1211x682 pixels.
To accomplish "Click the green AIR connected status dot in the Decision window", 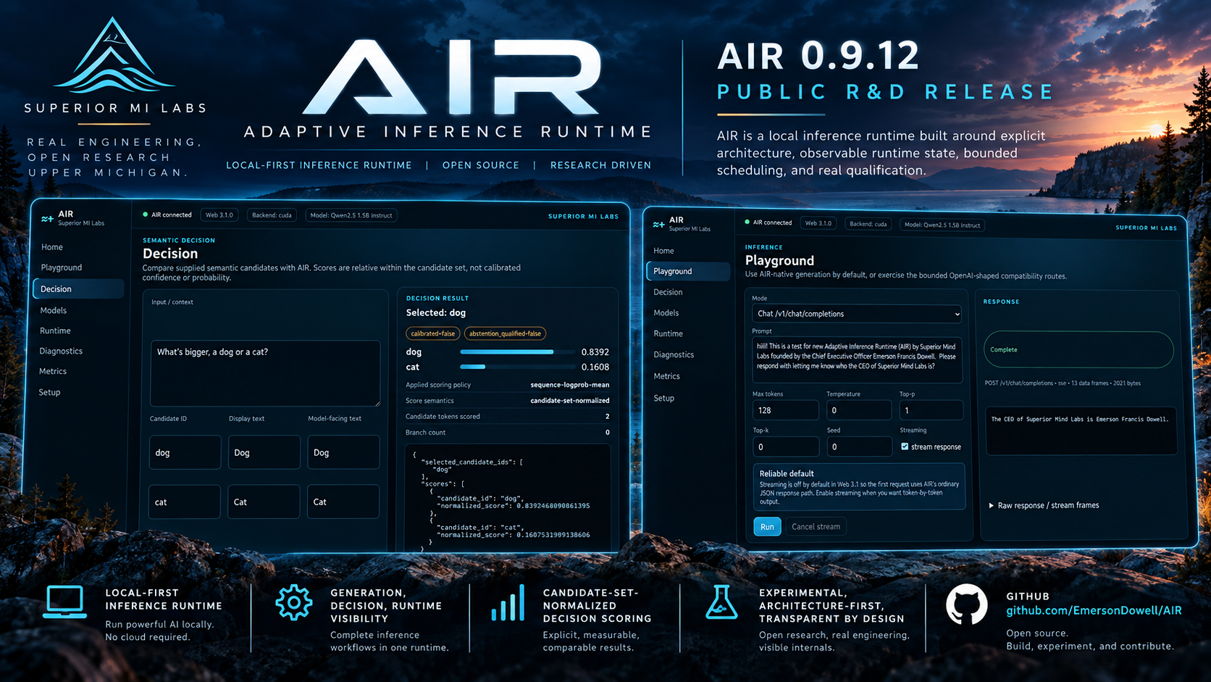I will (146, 215).
